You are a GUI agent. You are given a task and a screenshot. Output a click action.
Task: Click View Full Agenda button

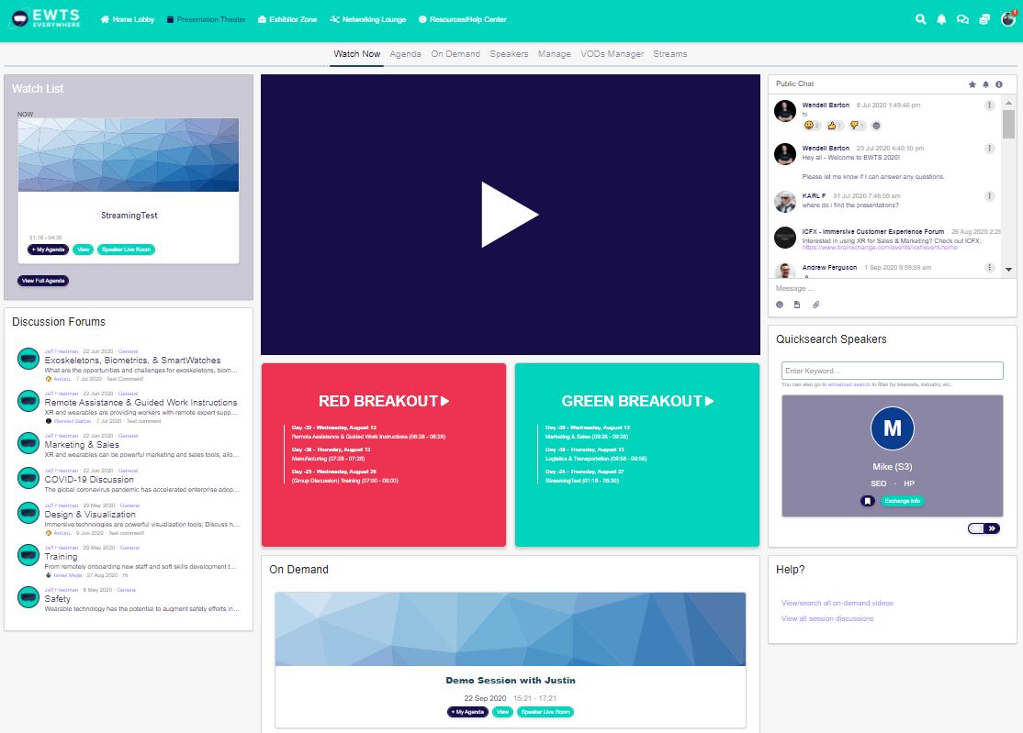pyautogui.click(x=43, y=281)
